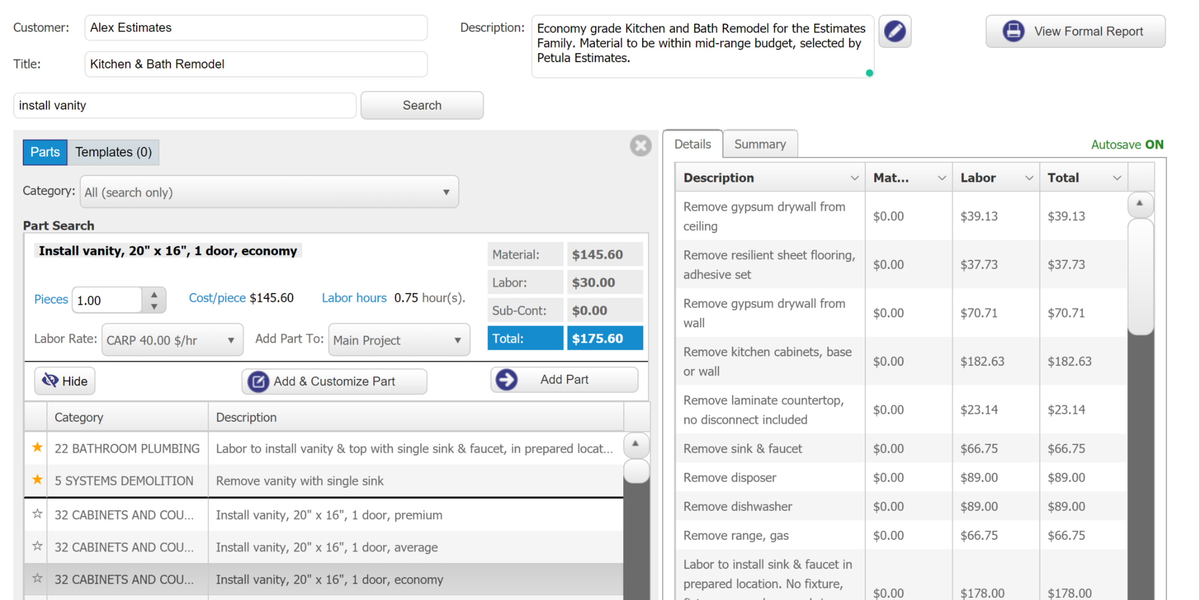This screenshot has width=1200, height=600.
Task: Open the Add Part To dropdown
Action: (x=399, y=340)
